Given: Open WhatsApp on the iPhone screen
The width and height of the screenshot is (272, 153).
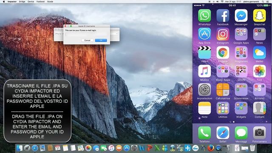Looking at the screenshot, I should point(204,16).
